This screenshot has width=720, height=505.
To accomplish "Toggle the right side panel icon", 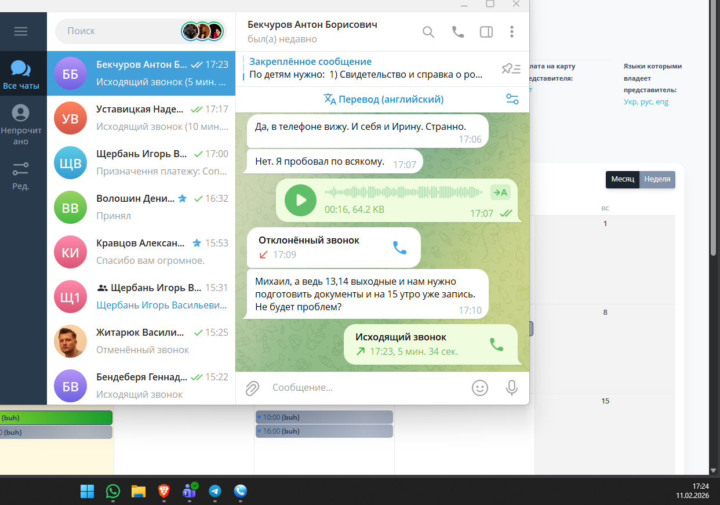I will click(x=486, y=32).
